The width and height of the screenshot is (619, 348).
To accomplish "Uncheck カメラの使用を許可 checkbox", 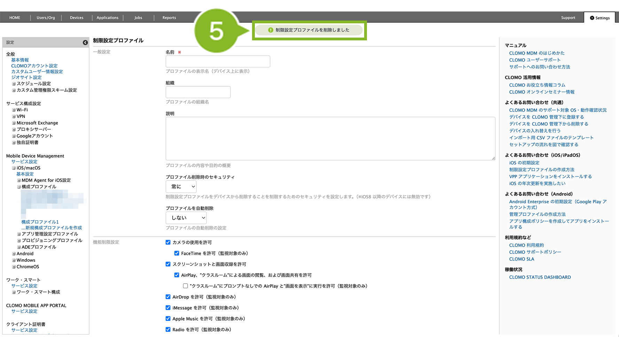I will click(x=168, y=242).
